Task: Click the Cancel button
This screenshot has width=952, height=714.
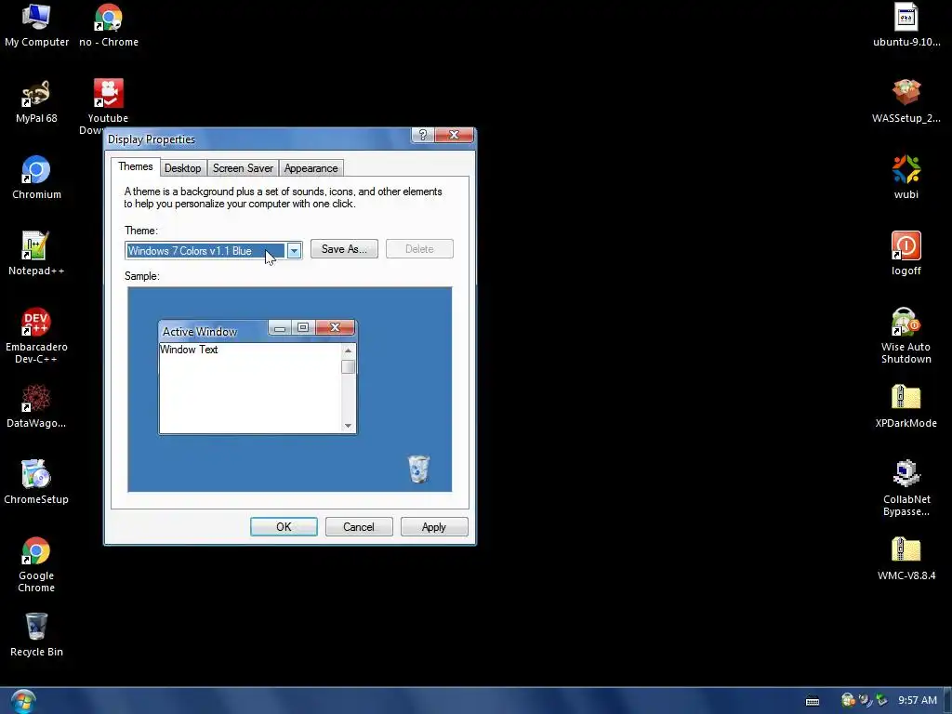Action: [x=359, y=527]
